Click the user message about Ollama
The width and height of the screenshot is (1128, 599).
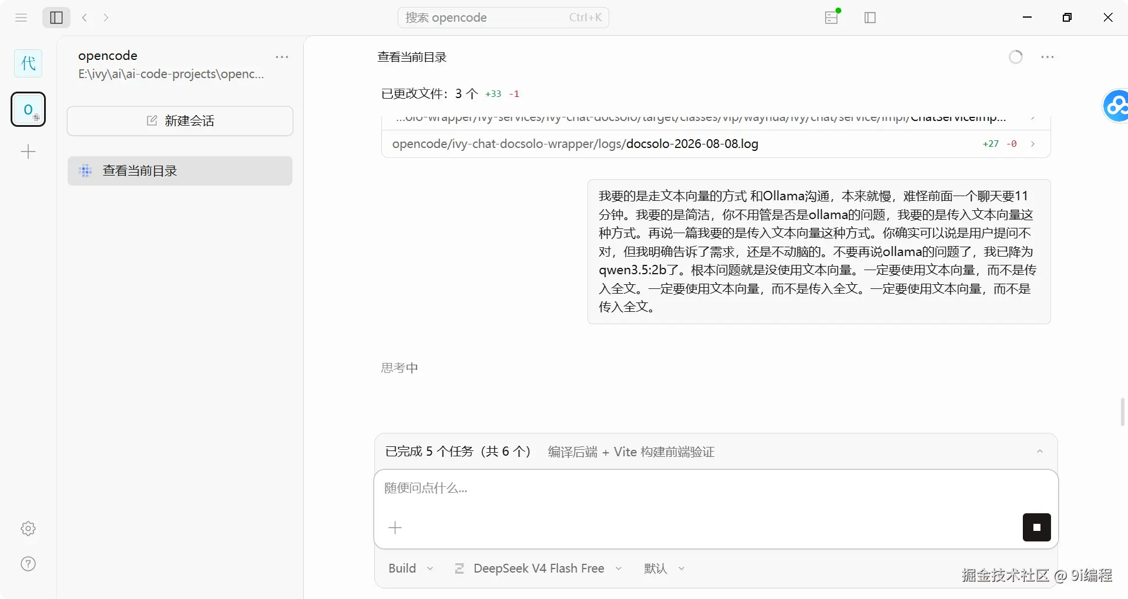pyautogui.click(x=819, y=251)
